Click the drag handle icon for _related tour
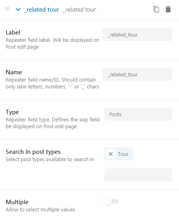179x219 pixels. tap(7, 9)
